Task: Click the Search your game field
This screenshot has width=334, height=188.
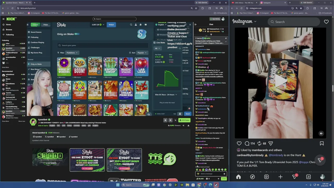Action: click(103, 45)
